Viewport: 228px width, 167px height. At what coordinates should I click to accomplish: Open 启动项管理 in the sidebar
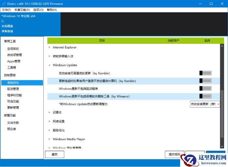(x=14, y=55)
